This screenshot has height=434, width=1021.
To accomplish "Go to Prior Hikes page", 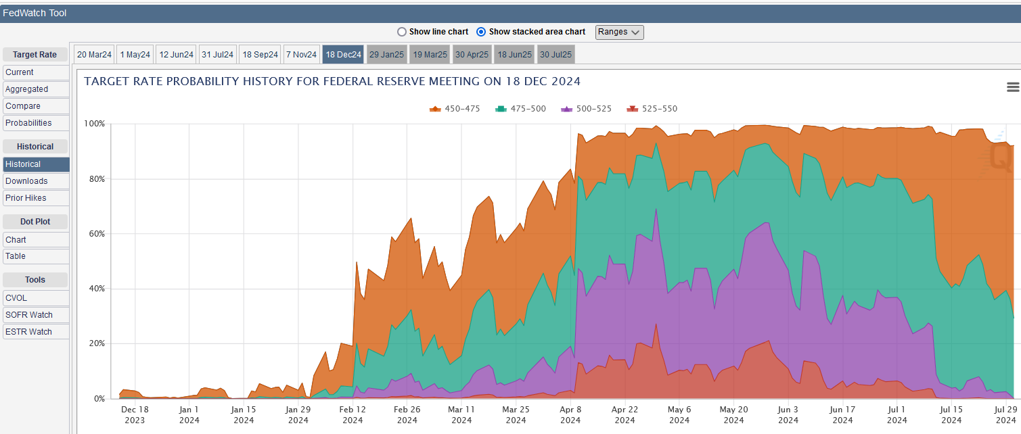I will (36, 198).
